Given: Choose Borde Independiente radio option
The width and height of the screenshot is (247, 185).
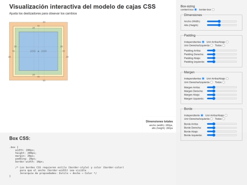Looking at the screenshot, I should tap(202, 115).
